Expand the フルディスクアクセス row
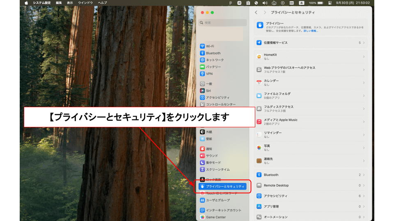 (310, 108)
